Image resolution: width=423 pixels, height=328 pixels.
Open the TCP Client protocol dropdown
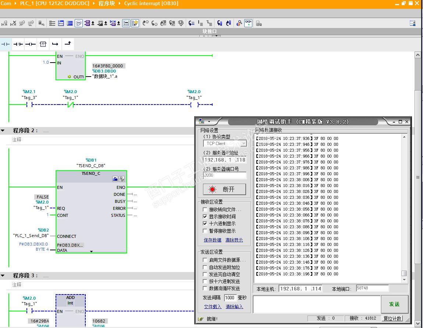(x=224, y=144)
